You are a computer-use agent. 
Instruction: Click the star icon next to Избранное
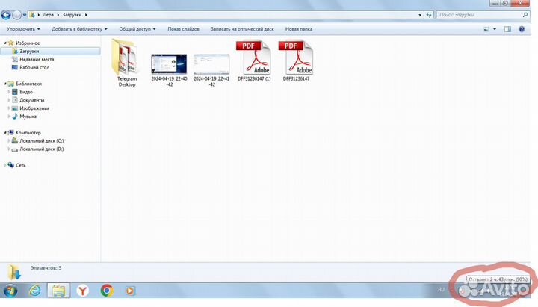click(x=10, y=43)
